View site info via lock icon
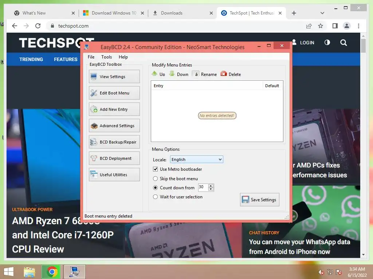The image size is (373, 279). [x=52, y=26]
